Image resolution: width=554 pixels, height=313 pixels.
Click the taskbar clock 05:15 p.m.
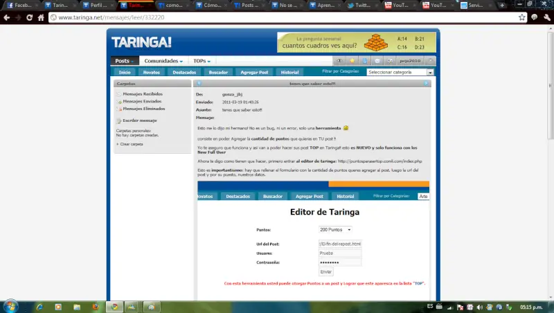coord(531,307)
